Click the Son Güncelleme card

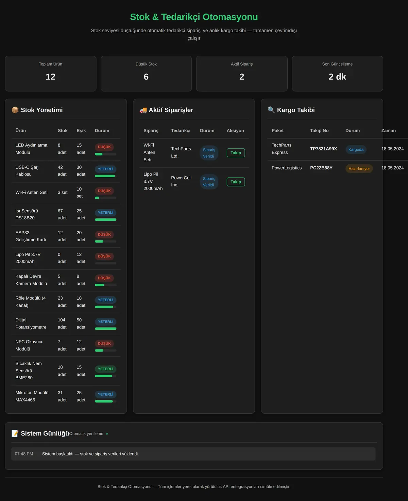[x=337, y=74]
